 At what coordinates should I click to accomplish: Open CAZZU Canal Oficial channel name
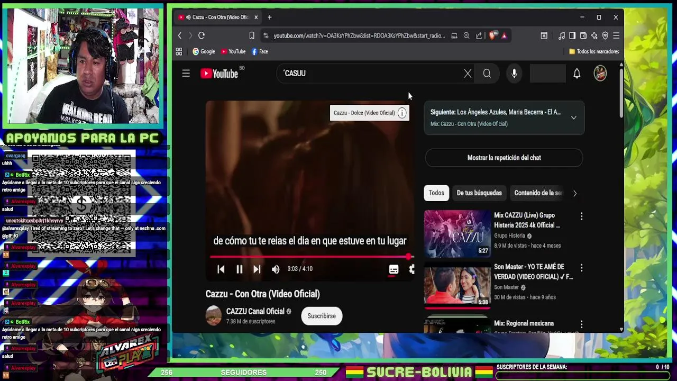coord(255,311)
